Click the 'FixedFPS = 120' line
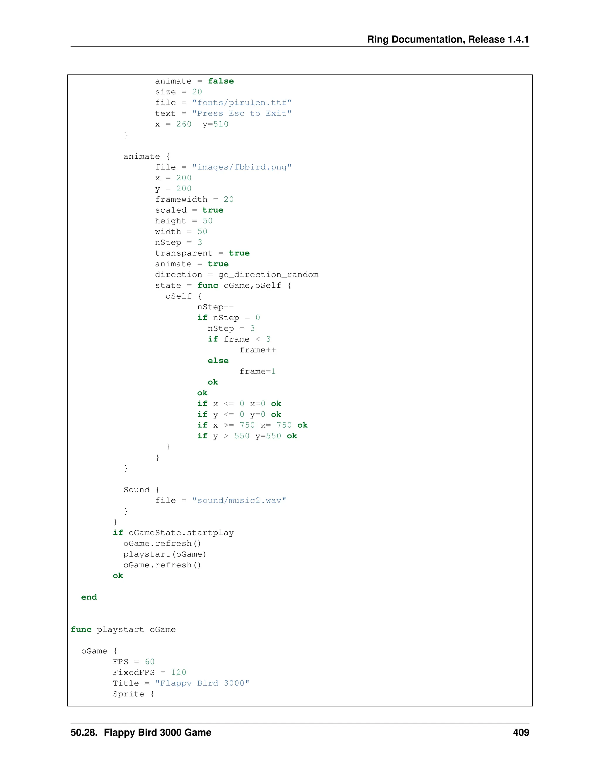This screenshot has height=777, width=600. click(x=149, y=672)
